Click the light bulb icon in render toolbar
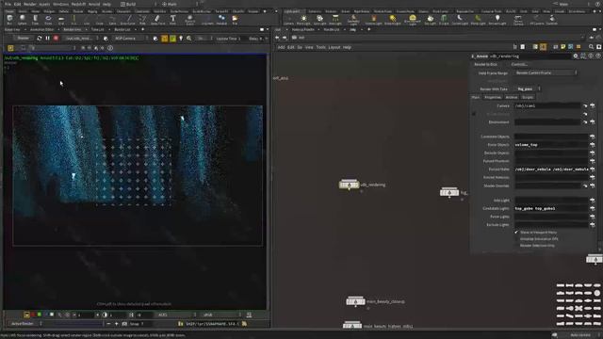The image size is (603, 339). (181, 39)
